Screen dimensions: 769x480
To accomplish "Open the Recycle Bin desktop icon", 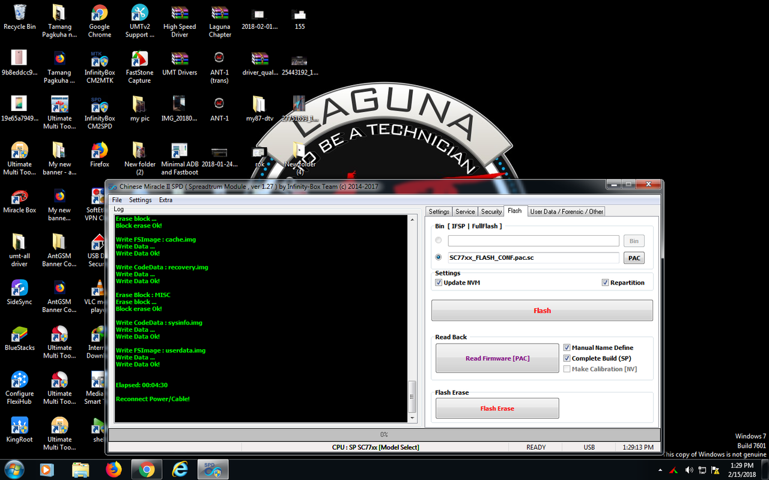I will pos(19,18).
